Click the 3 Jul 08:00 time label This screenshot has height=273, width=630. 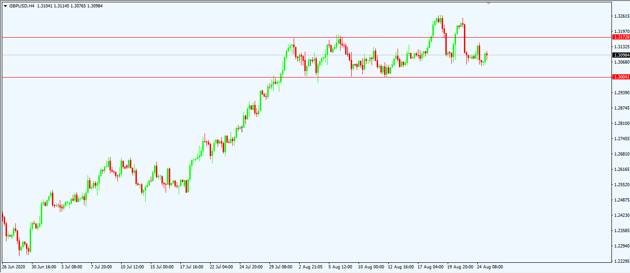71,267
